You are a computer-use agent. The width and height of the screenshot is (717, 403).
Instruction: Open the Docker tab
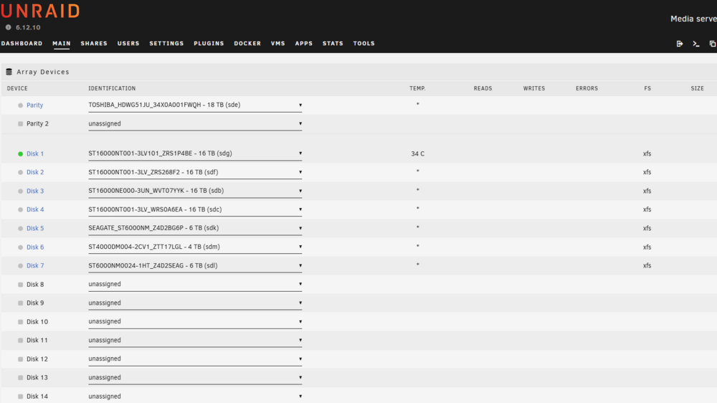coord(247,44)
